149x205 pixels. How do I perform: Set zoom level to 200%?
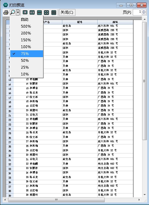(x=26, y=33)
